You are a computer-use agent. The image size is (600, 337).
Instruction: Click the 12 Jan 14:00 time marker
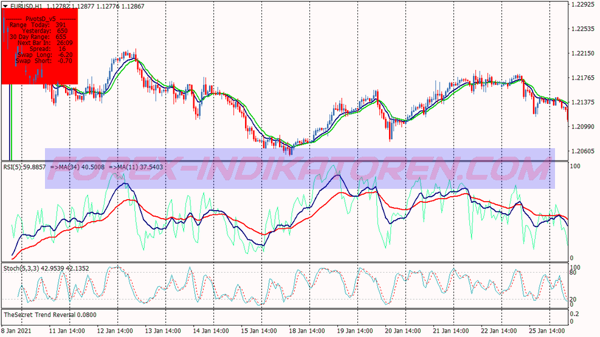coord(116,332)
